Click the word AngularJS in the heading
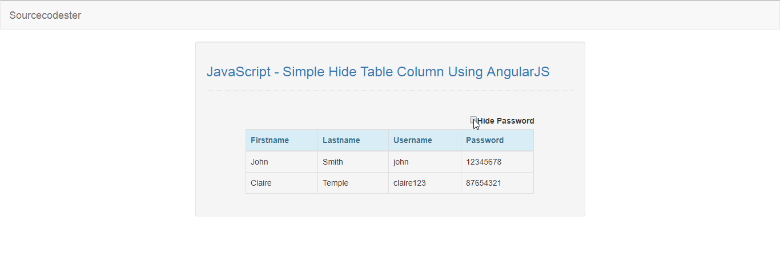The image size is (780, 258). click(x=518, y=72)
